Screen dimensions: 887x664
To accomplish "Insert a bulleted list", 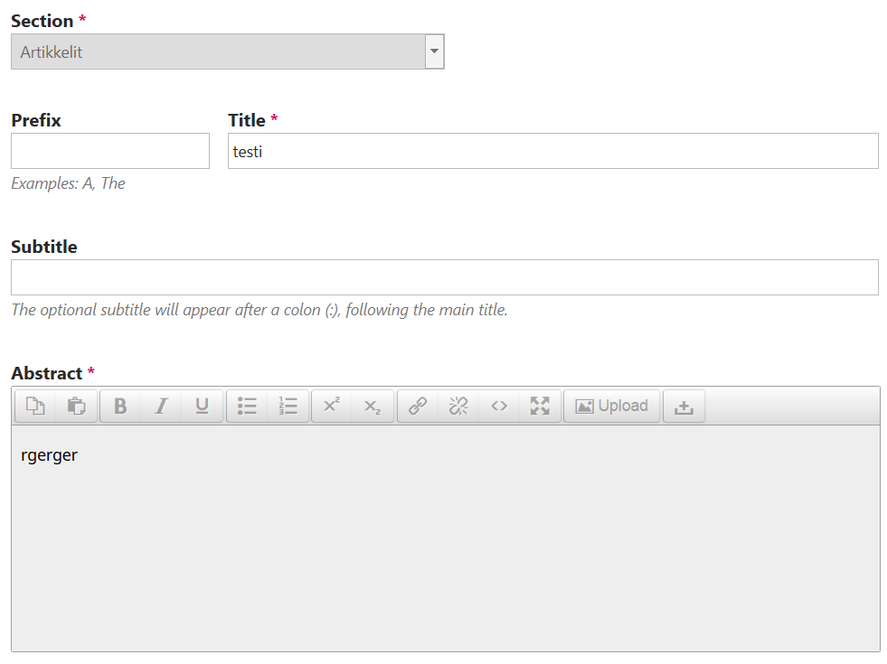I will pyautogui.click(x=247, y=406).
